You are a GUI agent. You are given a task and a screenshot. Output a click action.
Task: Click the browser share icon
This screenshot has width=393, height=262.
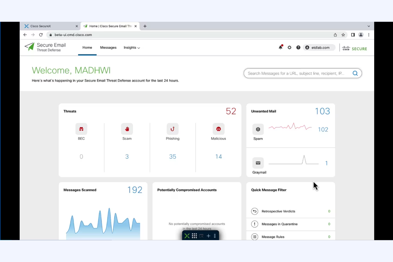pyautogui.click(x=335, y=35)
